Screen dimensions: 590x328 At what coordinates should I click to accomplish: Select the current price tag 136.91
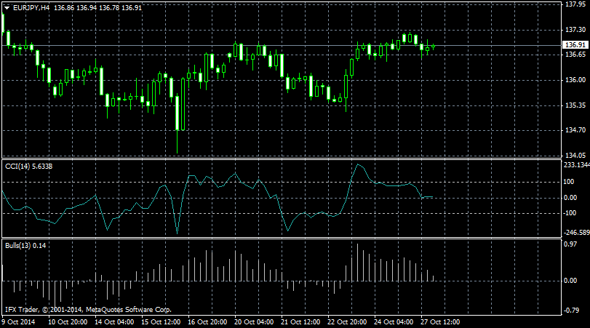[x=575, y=45]
